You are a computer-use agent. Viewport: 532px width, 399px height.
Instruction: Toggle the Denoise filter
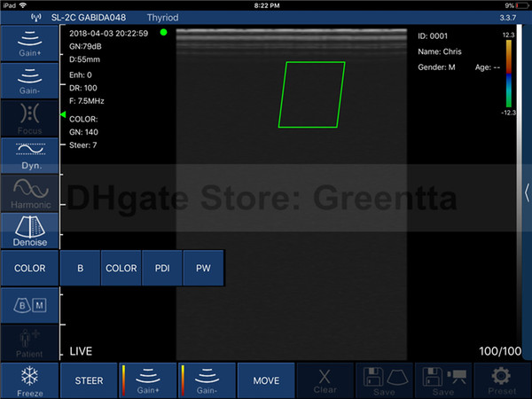click(x=29, y=231)
